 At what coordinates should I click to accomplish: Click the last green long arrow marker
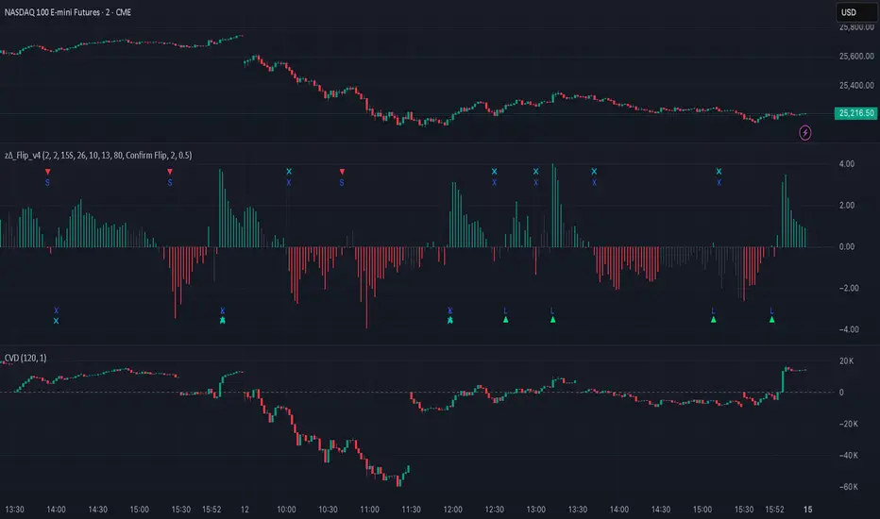point(771,320)
